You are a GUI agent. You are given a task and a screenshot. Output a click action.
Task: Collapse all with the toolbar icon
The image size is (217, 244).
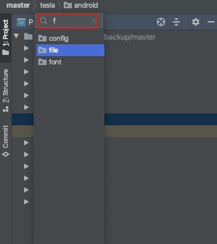click(176, 22)
